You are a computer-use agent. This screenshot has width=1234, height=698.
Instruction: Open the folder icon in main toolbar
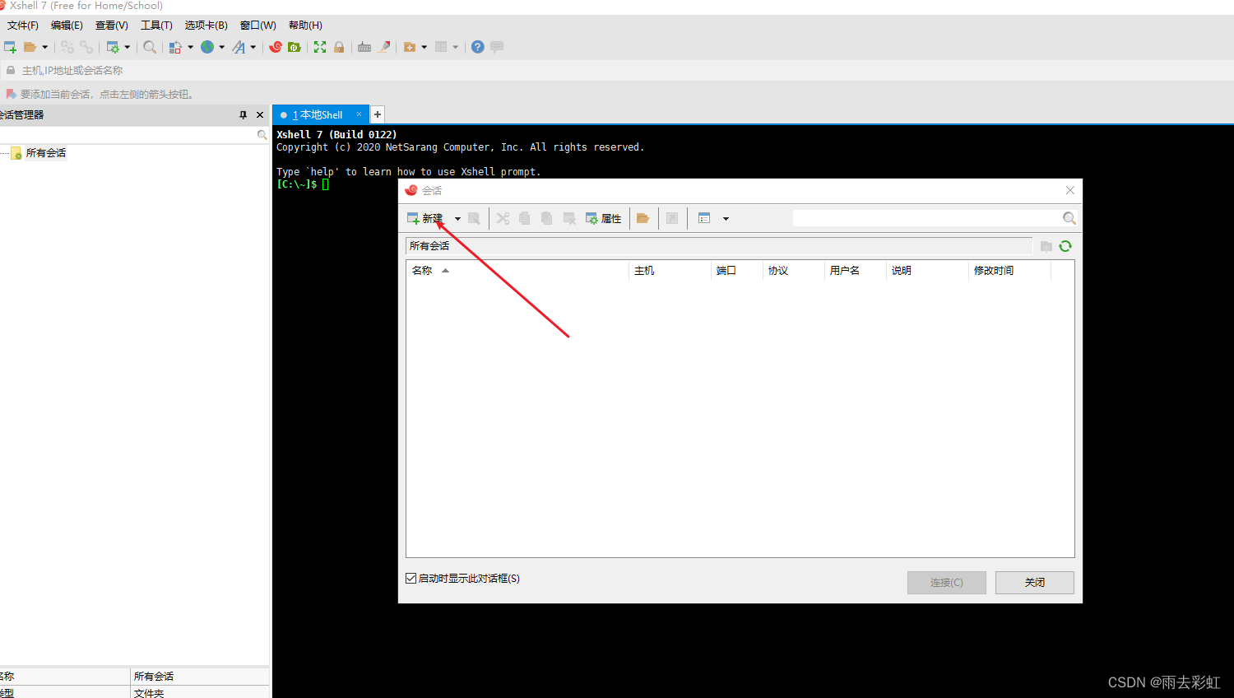click(x=30, y=47)
